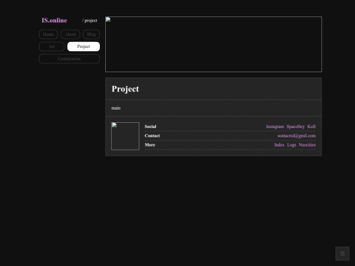Open the Art page
This screenshot has width=355, height=266.
point(52,47)
